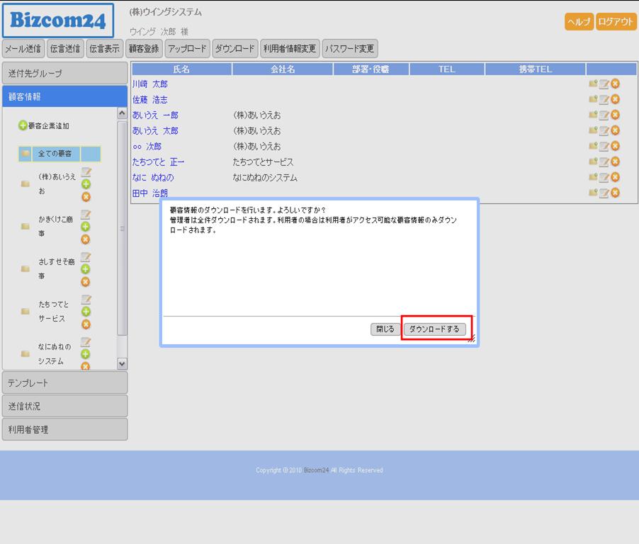Expand the 送付先グループ sidebar section

(64, 73)
